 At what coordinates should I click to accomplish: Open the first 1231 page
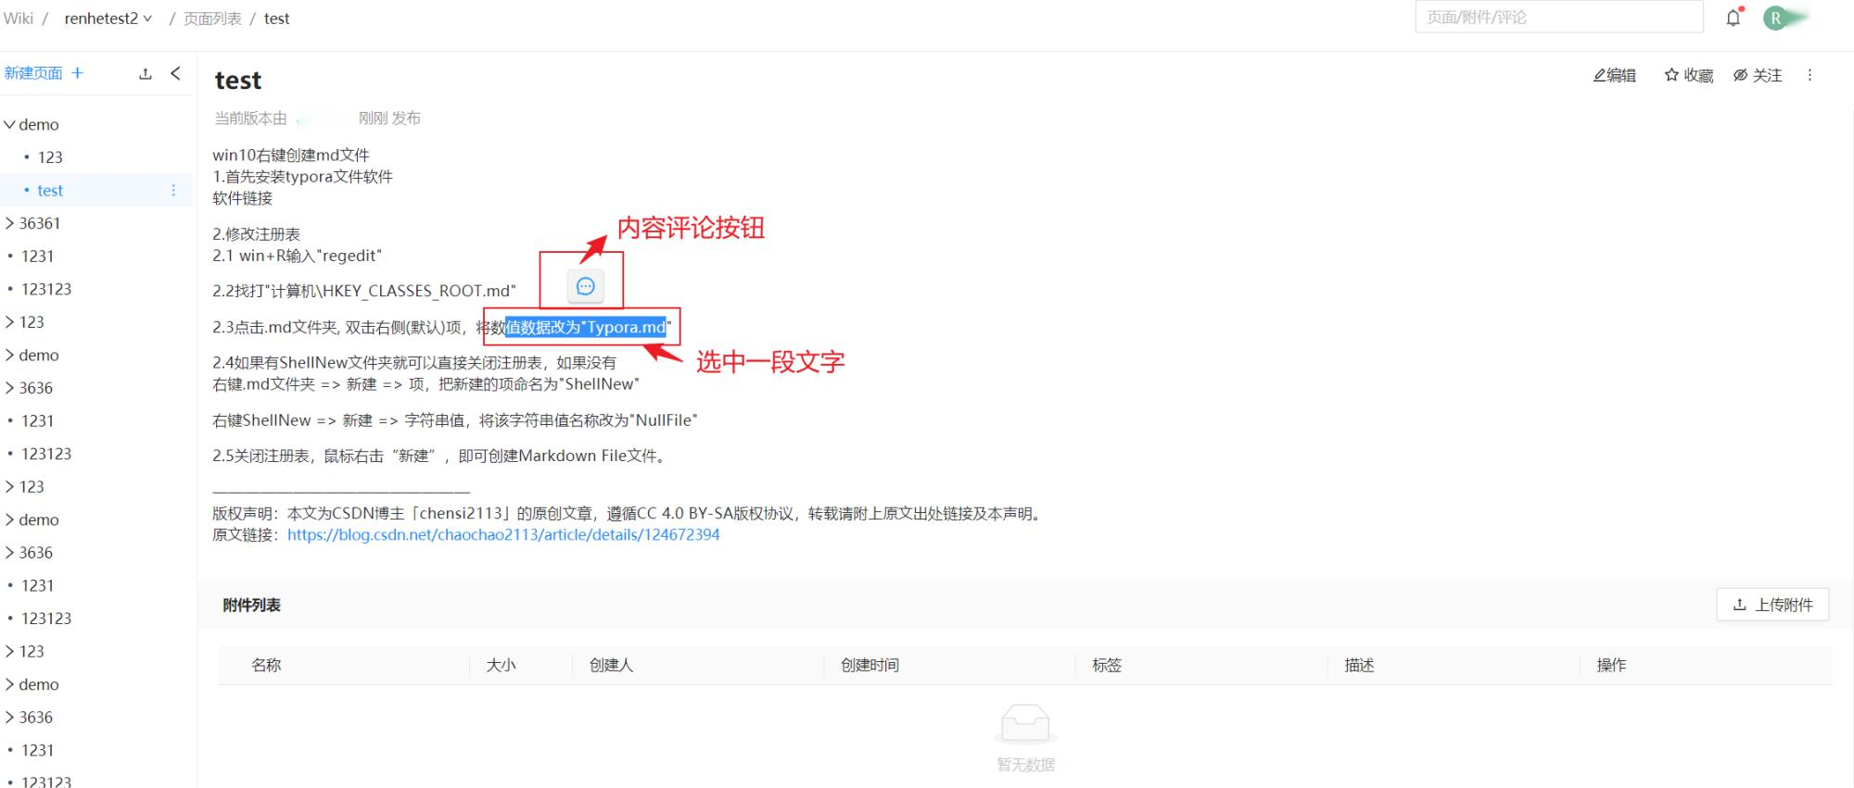(37, 256)
